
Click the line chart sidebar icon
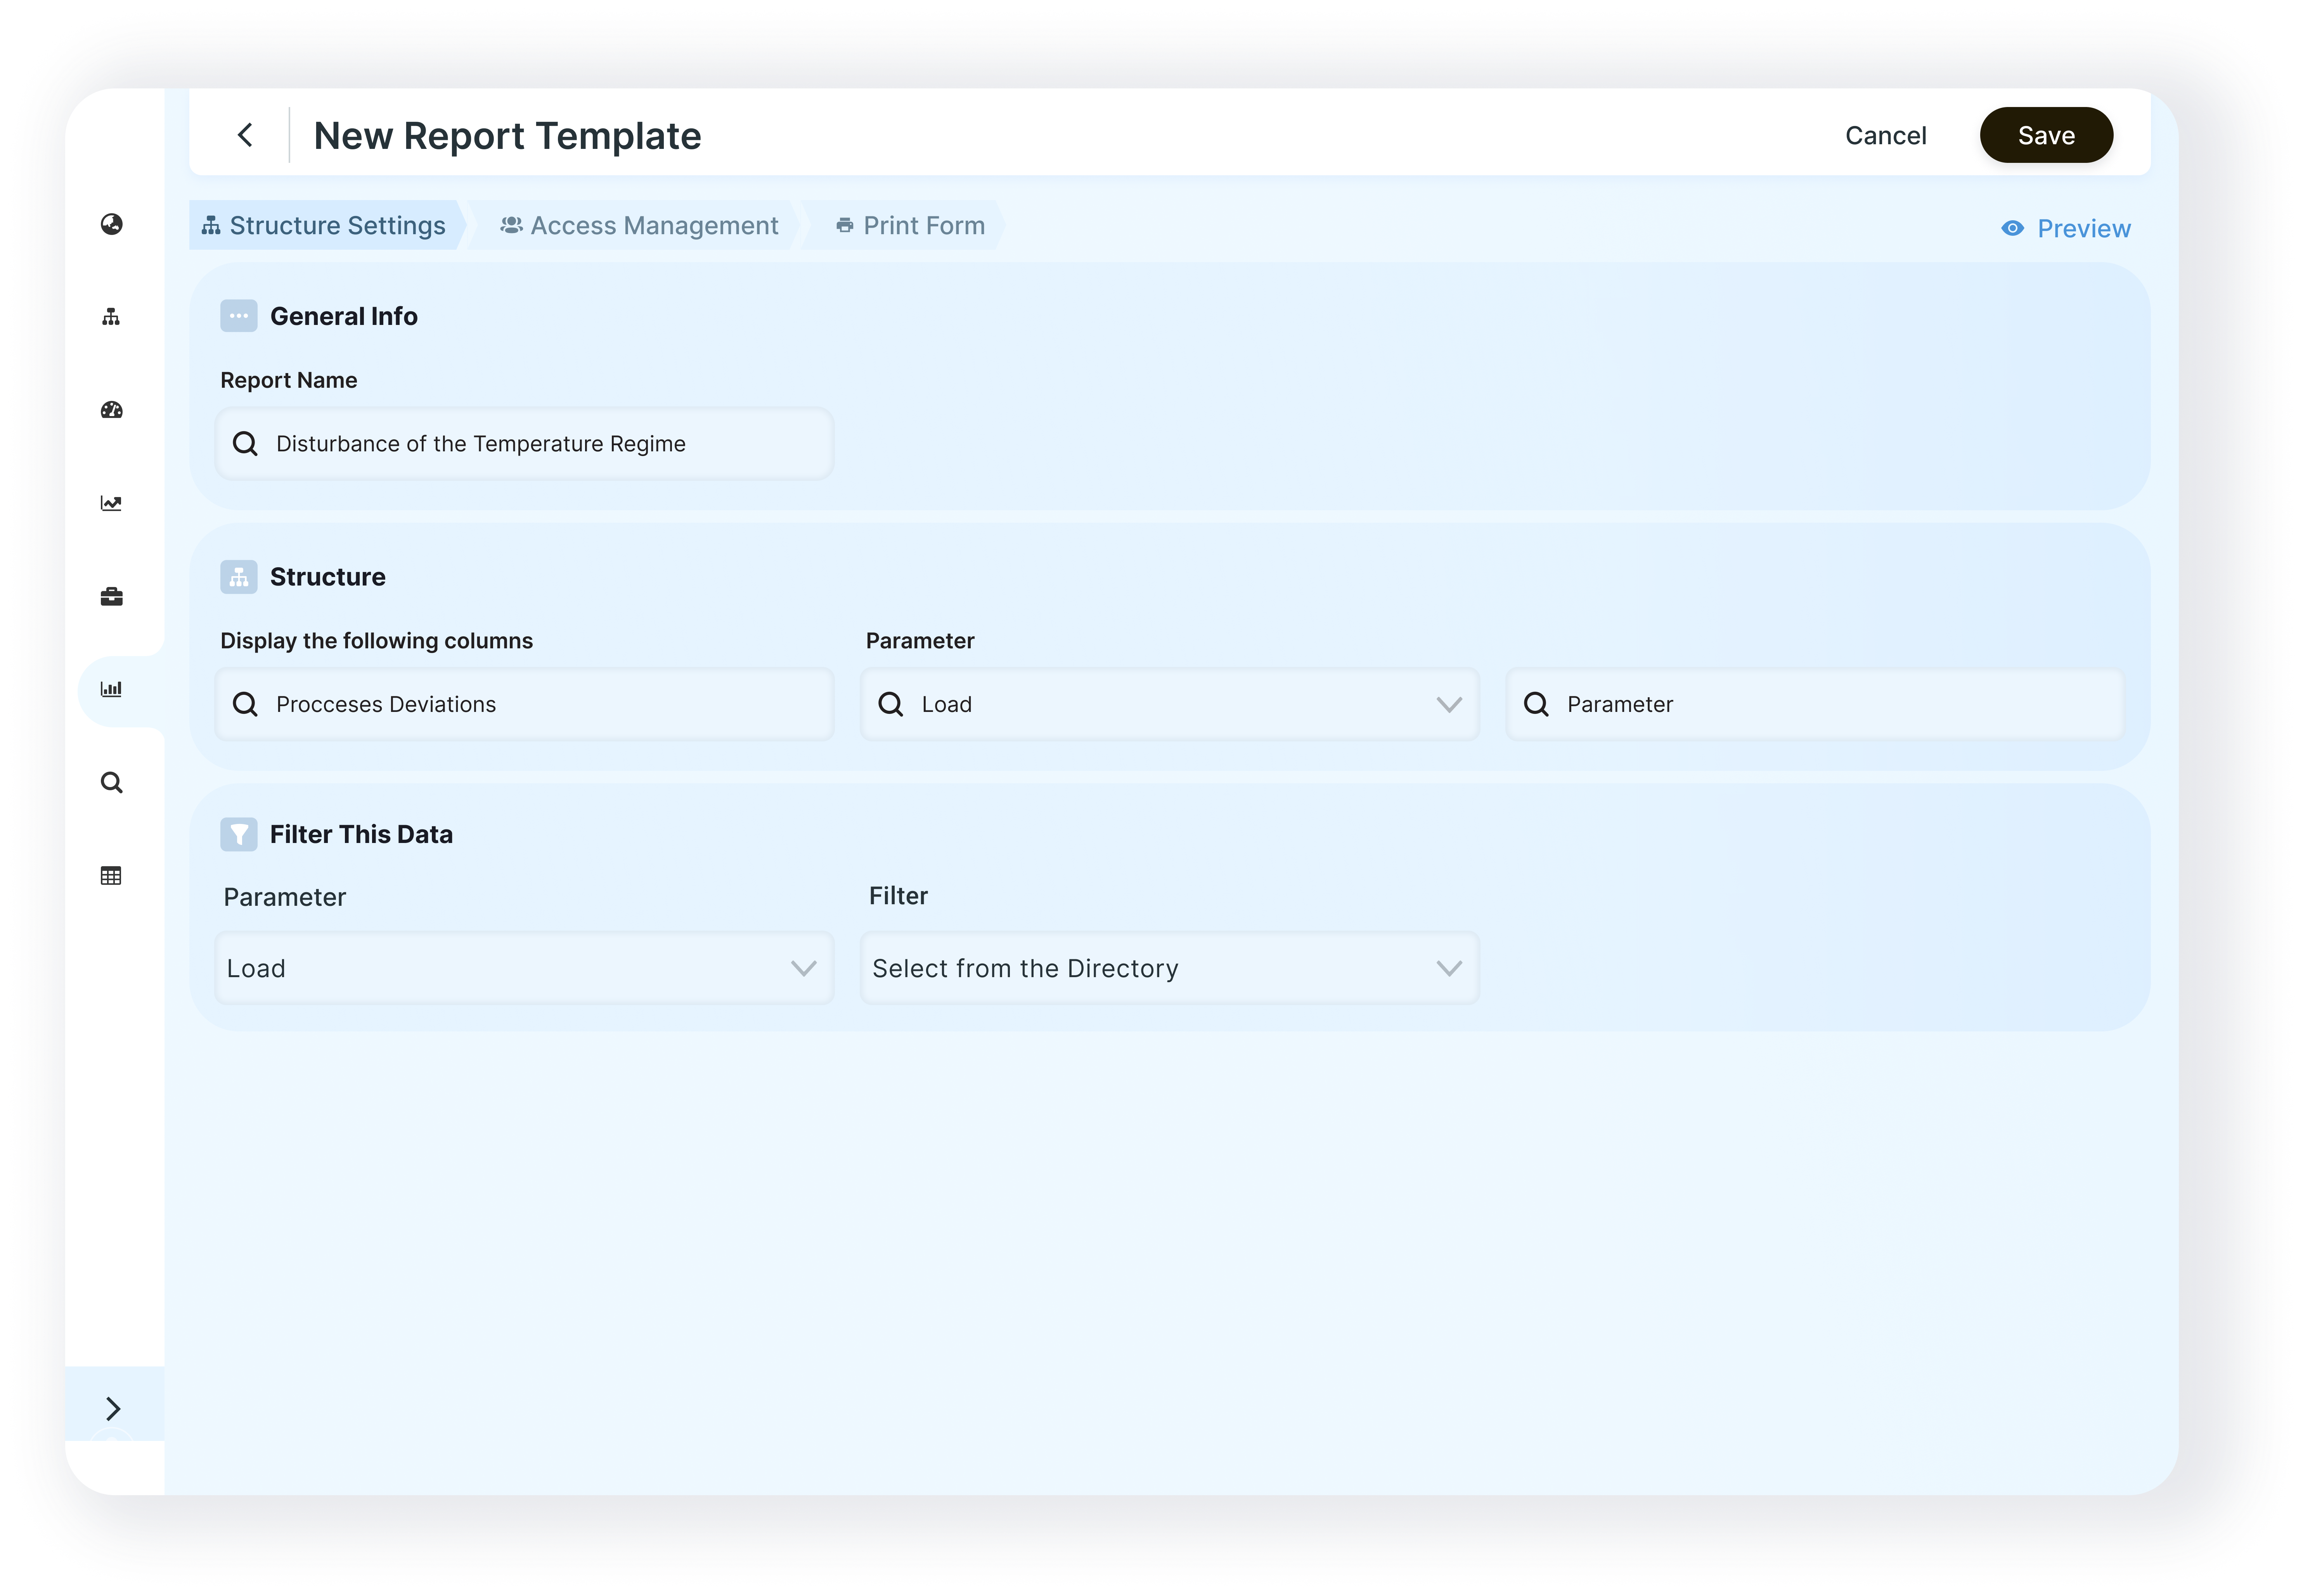pyautogui.click(x=111, y=503)
